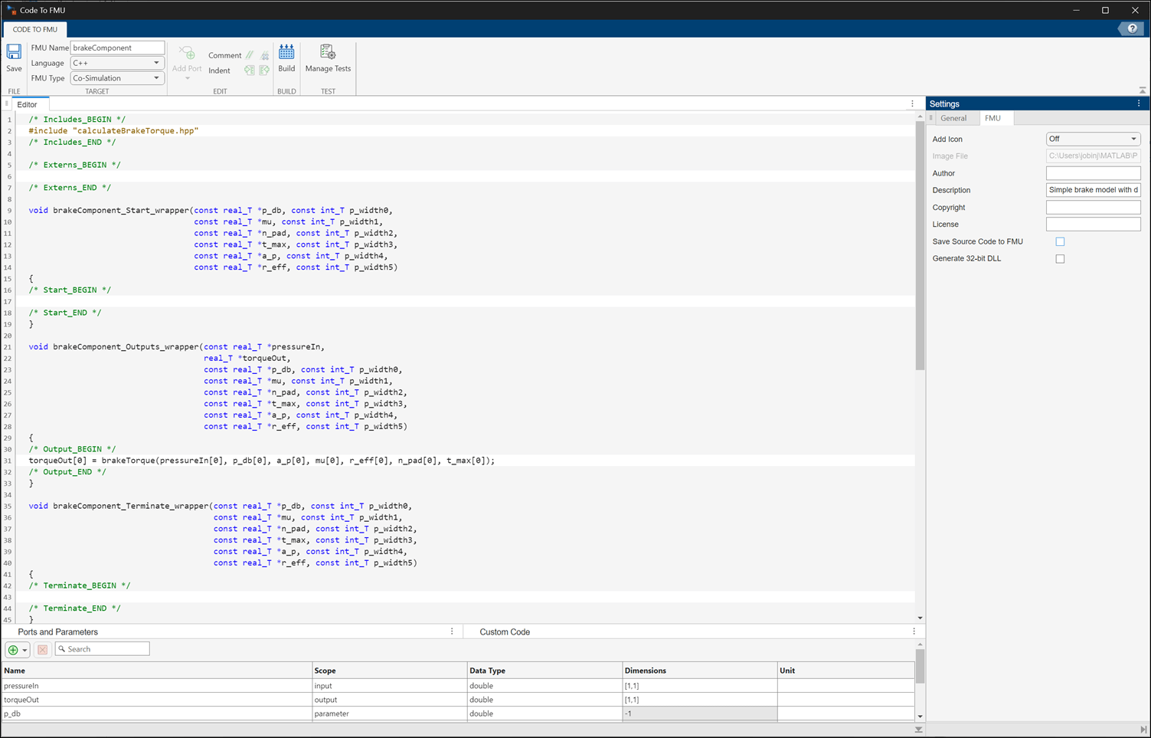Click the uncomment lines icon
The image size is (1151, 738).
pos(265,55)
